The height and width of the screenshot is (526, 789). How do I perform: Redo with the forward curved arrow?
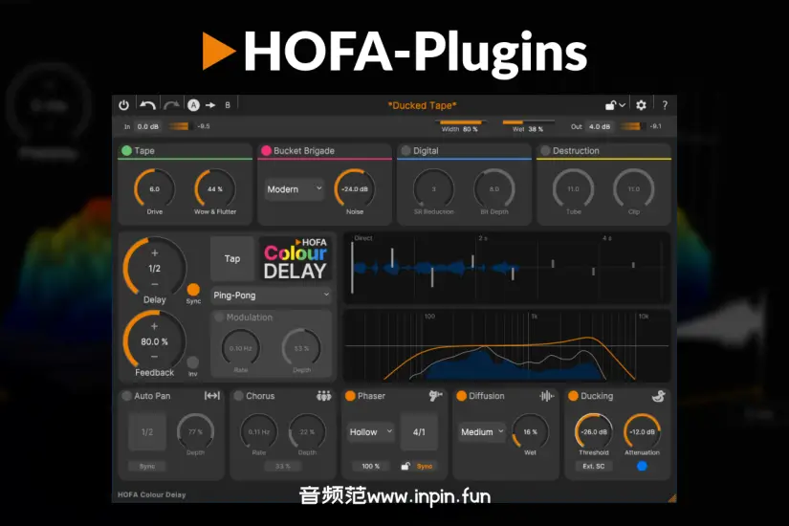coord(171,105)
